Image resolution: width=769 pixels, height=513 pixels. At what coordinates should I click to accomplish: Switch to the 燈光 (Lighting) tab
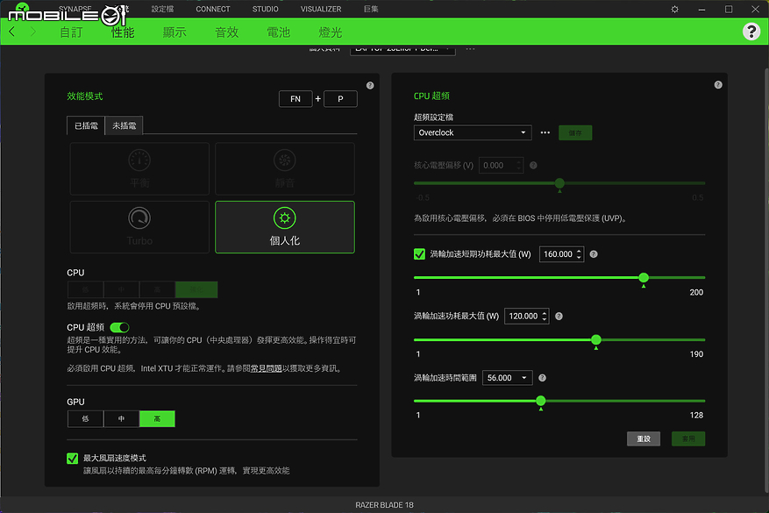331,32
